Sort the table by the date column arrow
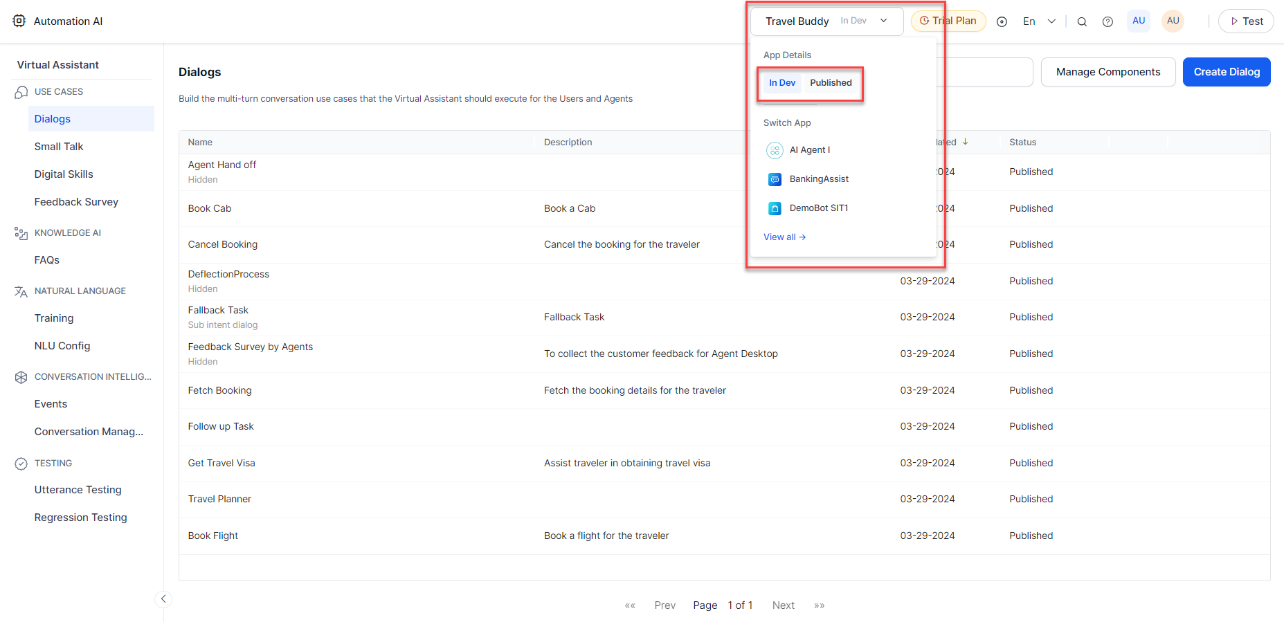This screenshot has width=1284, height=622. pyautogui.click(x=965, y=142)
